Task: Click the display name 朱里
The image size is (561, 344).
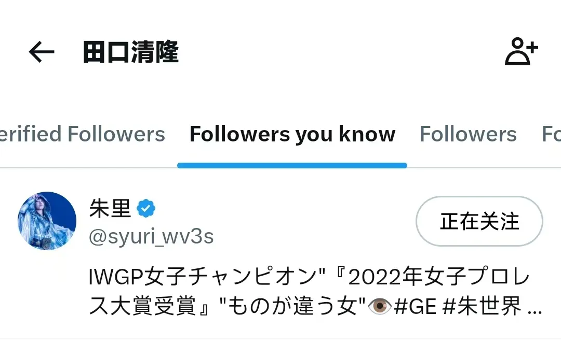Action: click(110, 208)
